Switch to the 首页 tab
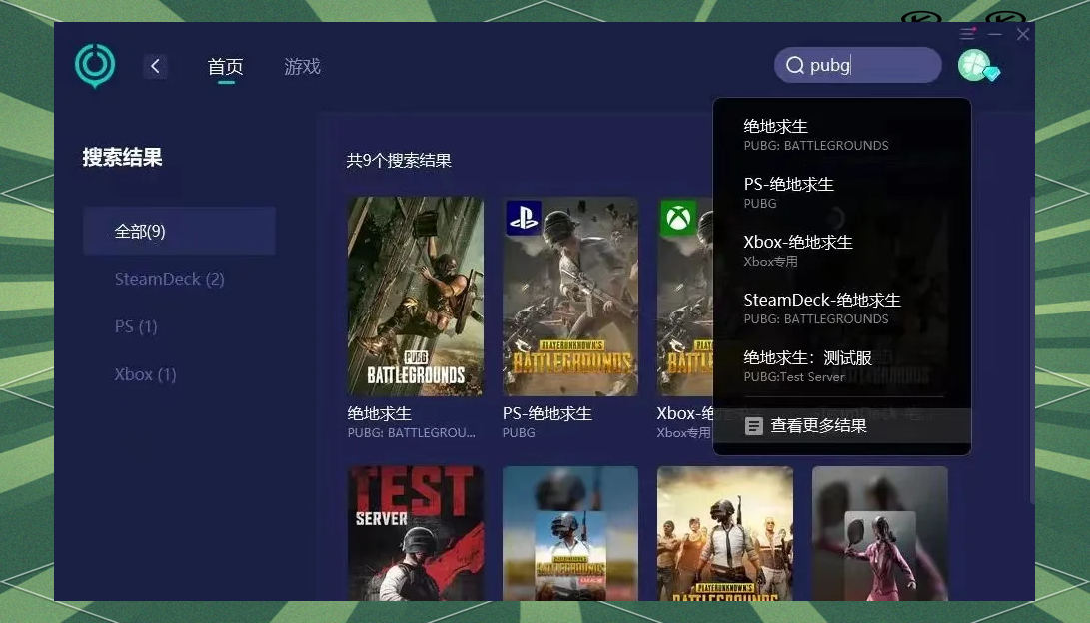1090x623 pixels. (225, 67)
